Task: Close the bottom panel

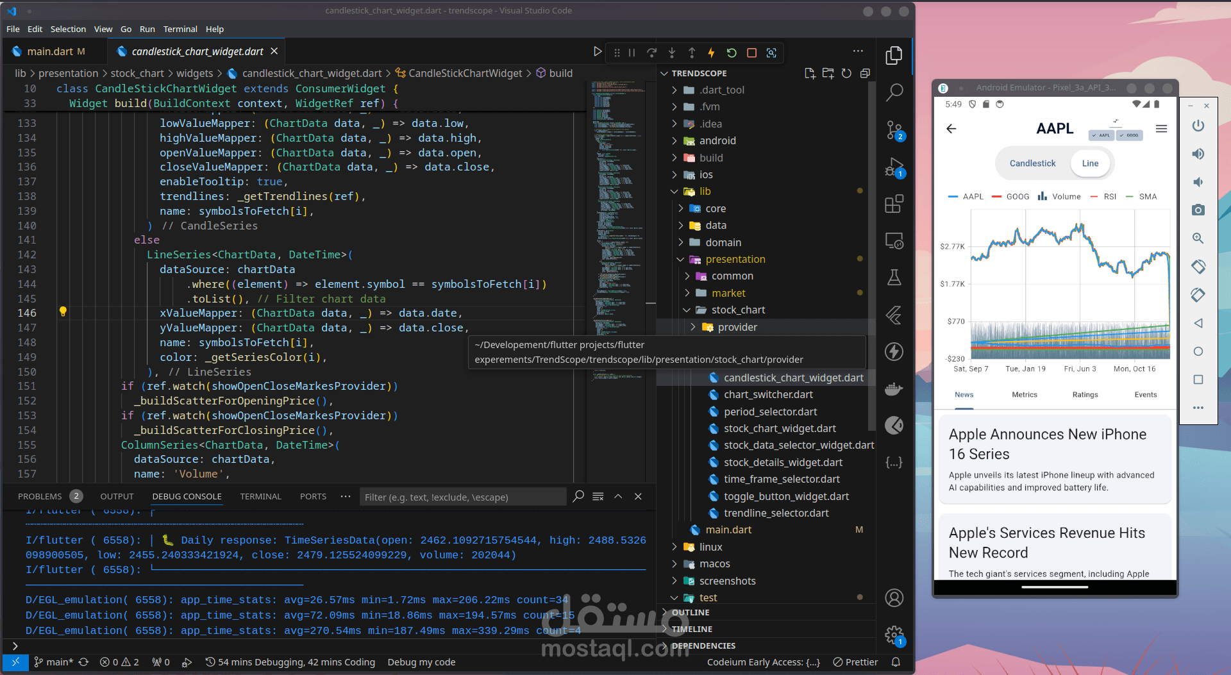Action: click(x=638, y=497)
